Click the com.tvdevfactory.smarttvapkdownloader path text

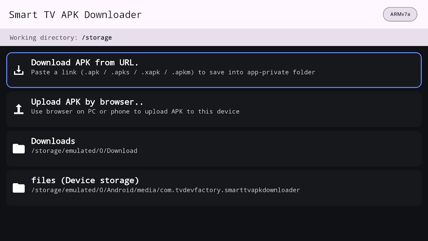point(165,190)
